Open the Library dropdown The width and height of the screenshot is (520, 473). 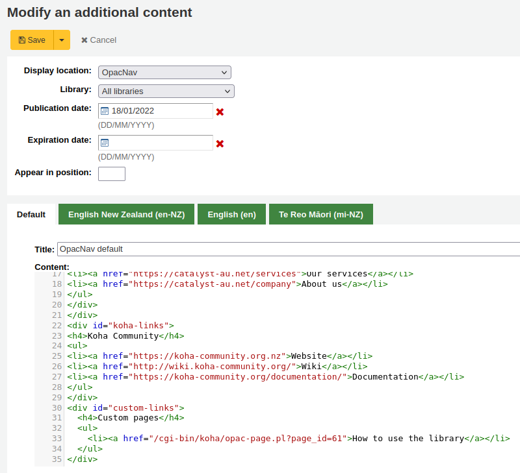coord(166,91)
